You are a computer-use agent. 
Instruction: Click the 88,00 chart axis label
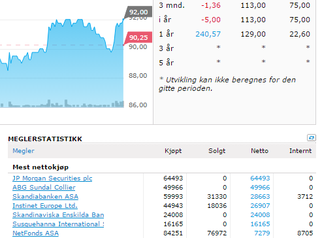[138, 76]
